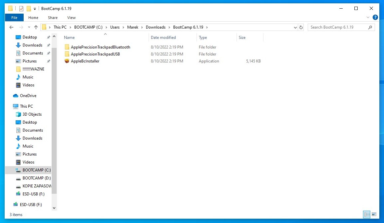Click the This PC monitor icon in the sidebar

tap(16, 106)
